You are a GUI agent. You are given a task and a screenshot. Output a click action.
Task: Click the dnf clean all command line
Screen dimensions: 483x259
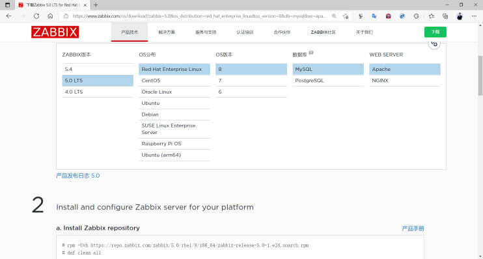[x=81, y=253]
